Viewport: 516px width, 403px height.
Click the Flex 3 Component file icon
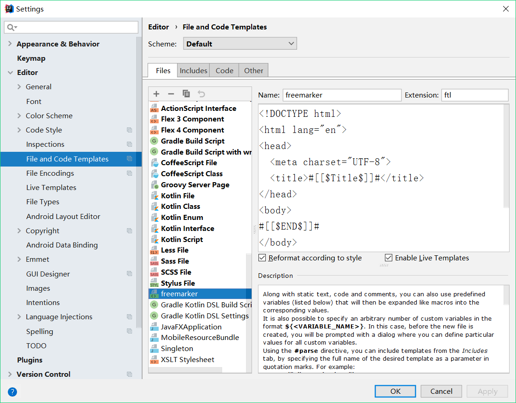pyautogui.click(x=154, y=119)
